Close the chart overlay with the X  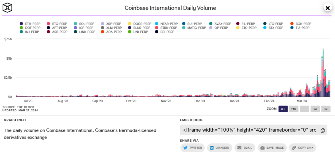pyautogui.click(x=327, y=8)
